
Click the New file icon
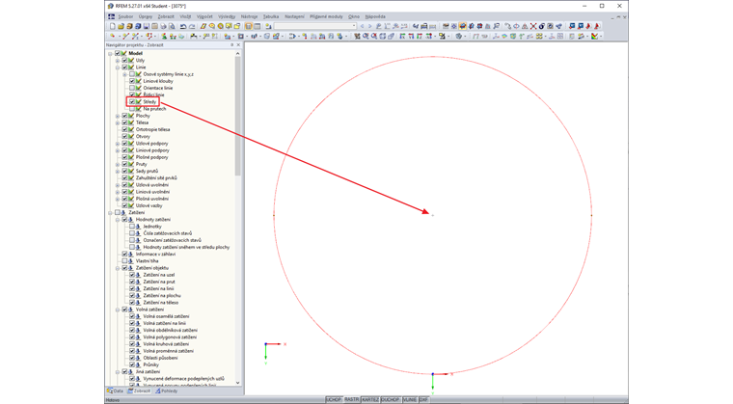pyautogui.click(x=113, y=26)
